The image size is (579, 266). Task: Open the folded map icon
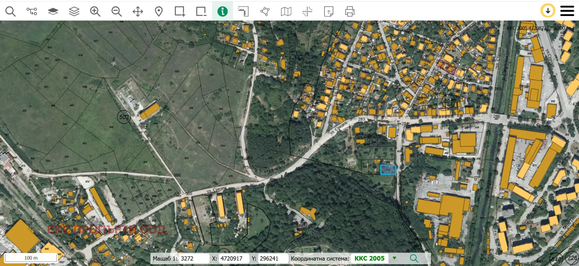click(286, 12)
